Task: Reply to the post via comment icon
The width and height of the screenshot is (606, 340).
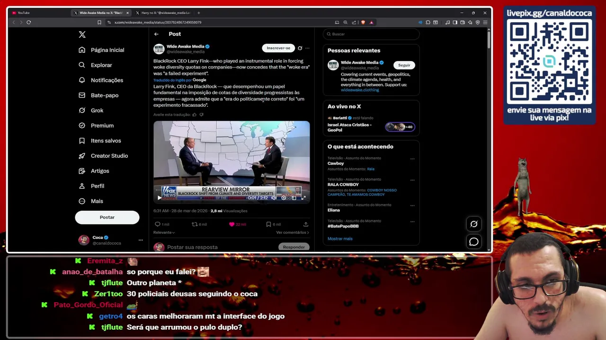Action: tap(158, 224)
